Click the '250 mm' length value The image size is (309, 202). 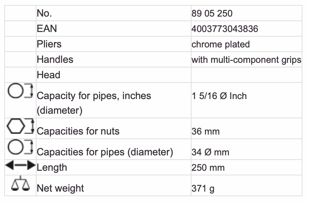pyautogui.click(x=208, y=168)
